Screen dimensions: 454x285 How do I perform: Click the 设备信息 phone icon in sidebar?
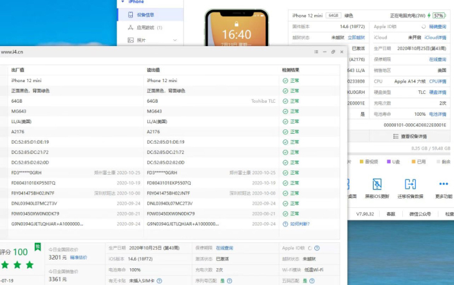130,15
